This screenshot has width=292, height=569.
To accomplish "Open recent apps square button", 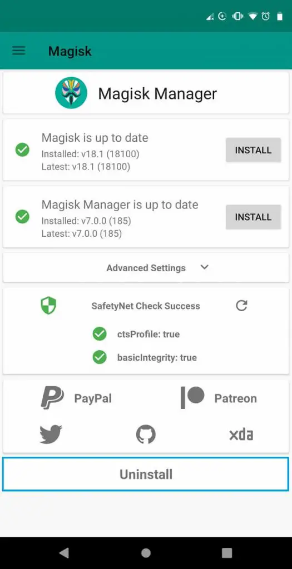I will (x=227, y=553).
